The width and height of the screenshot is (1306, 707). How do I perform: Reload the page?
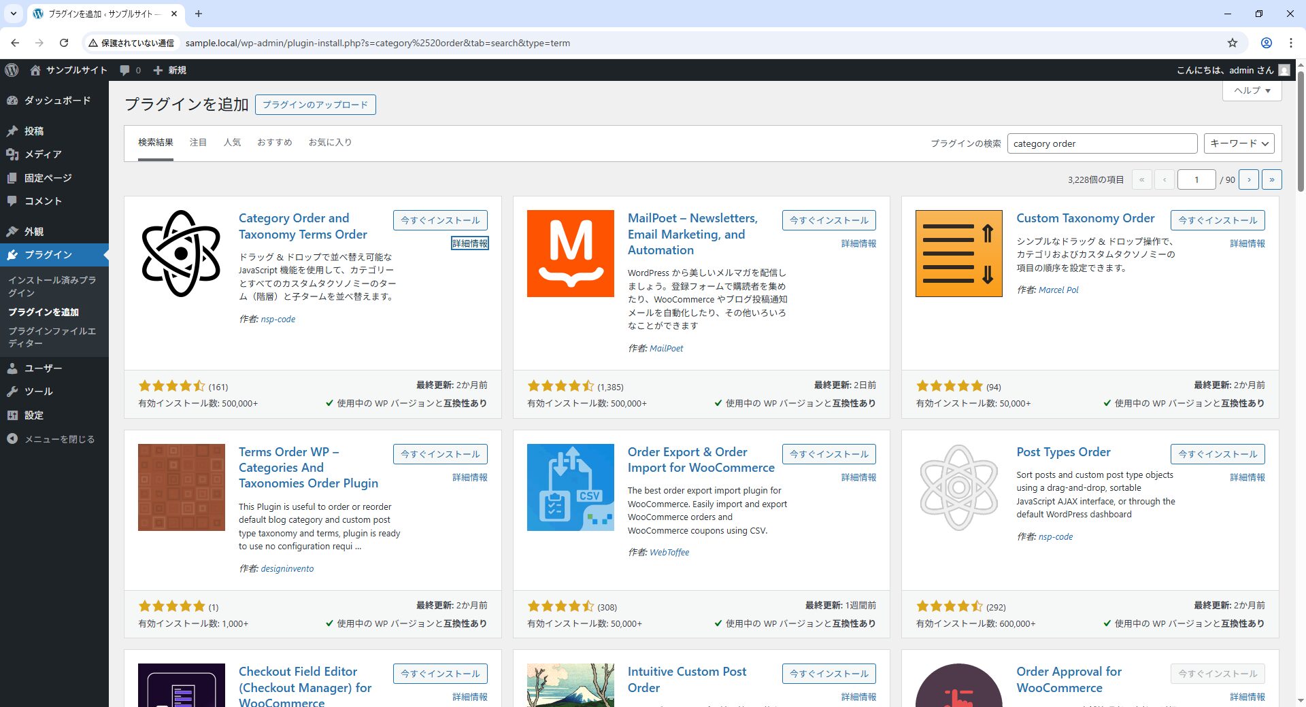coord(64,43)
